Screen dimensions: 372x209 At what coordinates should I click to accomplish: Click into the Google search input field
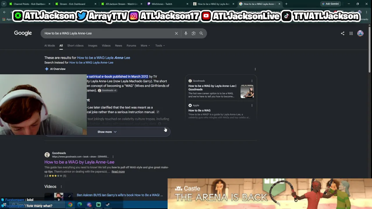[108, 33]
